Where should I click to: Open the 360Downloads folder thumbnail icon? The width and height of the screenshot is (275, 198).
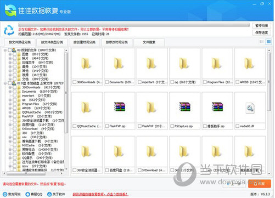(86, 64)
